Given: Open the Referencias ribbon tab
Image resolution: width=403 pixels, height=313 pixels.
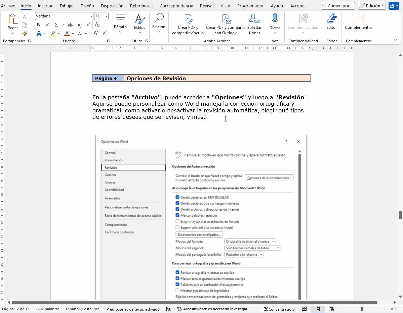Looking at the screenshot, I should (x=141, y=6).
